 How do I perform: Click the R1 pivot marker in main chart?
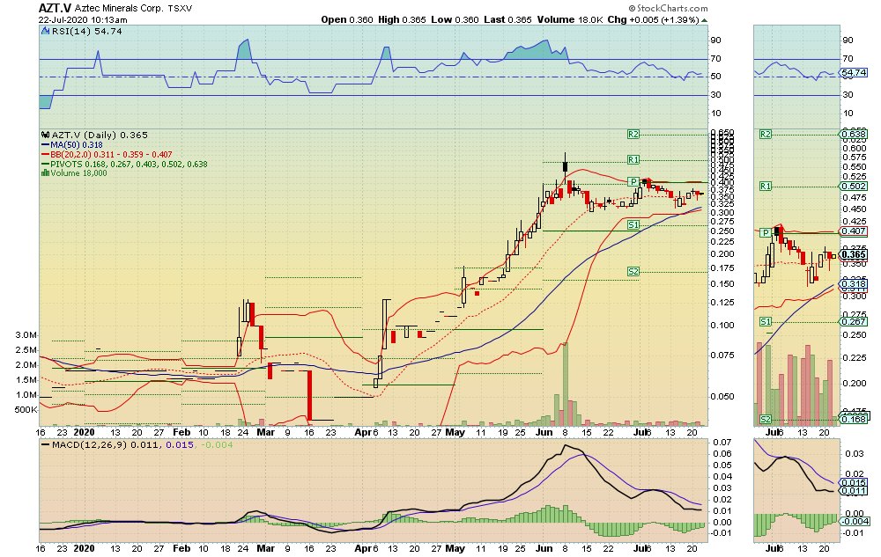pyautogui.click(x=633, y=160)
